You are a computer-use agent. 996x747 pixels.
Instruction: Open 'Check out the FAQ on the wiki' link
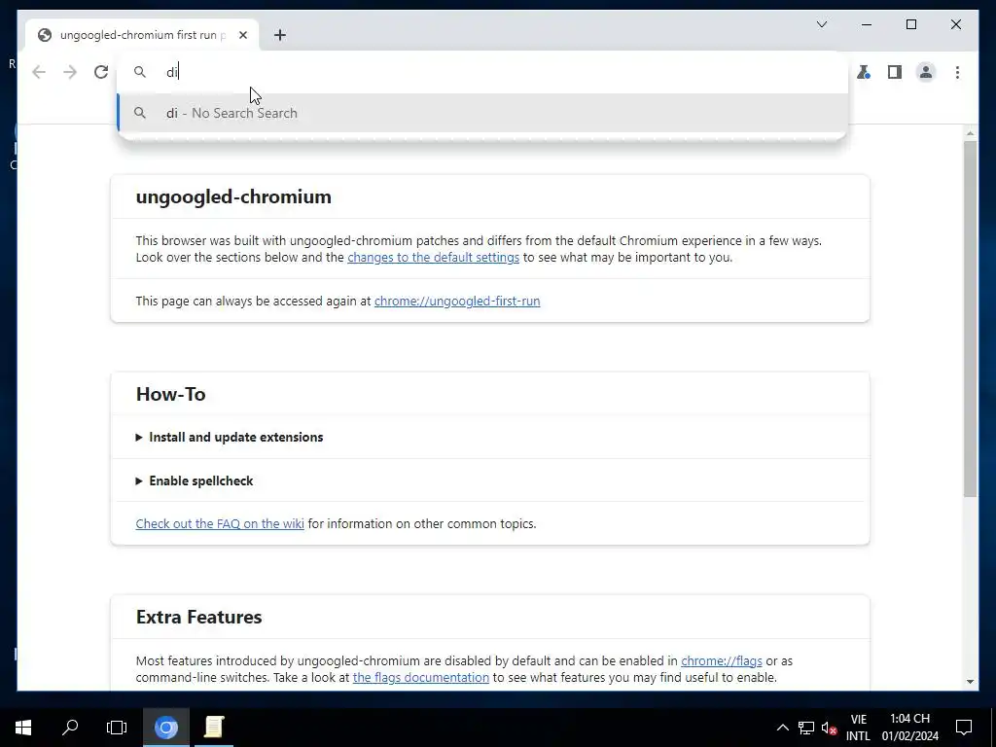(220, 524)
